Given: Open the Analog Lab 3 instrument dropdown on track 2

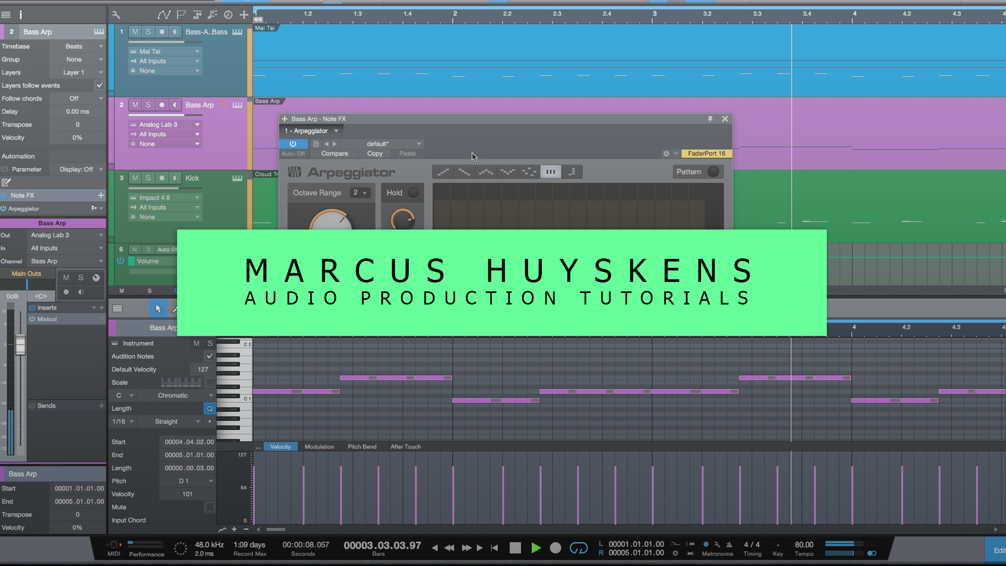Looking at the screenshot, I should coord(165,125).
